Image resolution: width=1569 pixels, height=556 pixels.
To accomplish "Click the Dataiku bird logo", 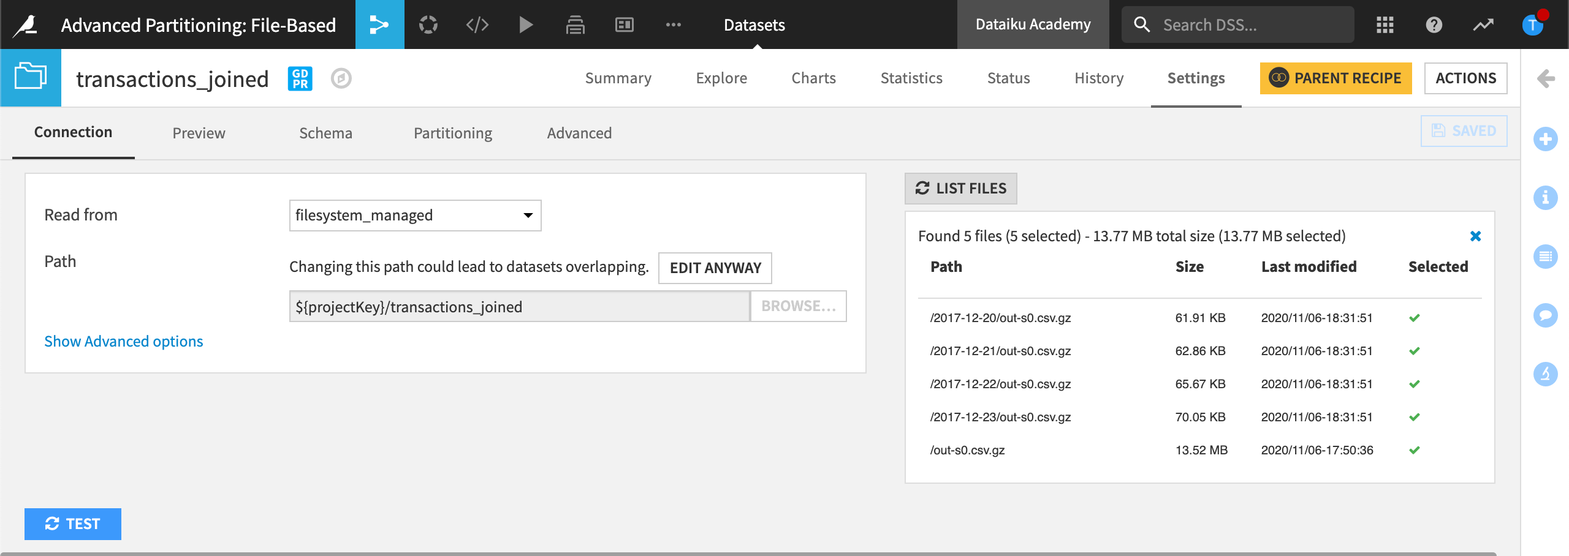I will point(23,24).
